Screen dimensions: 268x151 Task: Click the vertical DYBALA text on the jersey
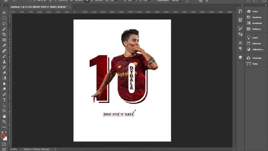131,78
